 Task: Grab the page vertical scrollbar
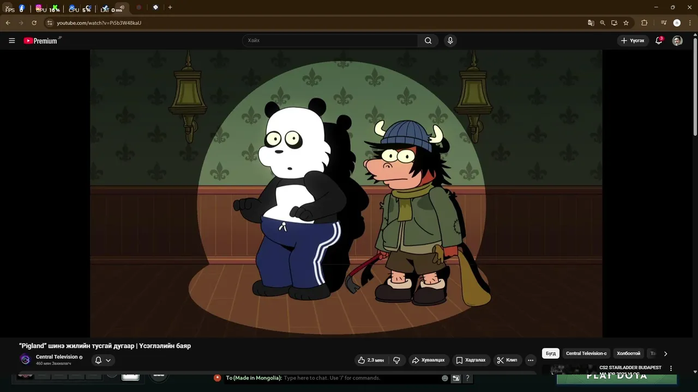pyautogui.click(x=695, y=87)
